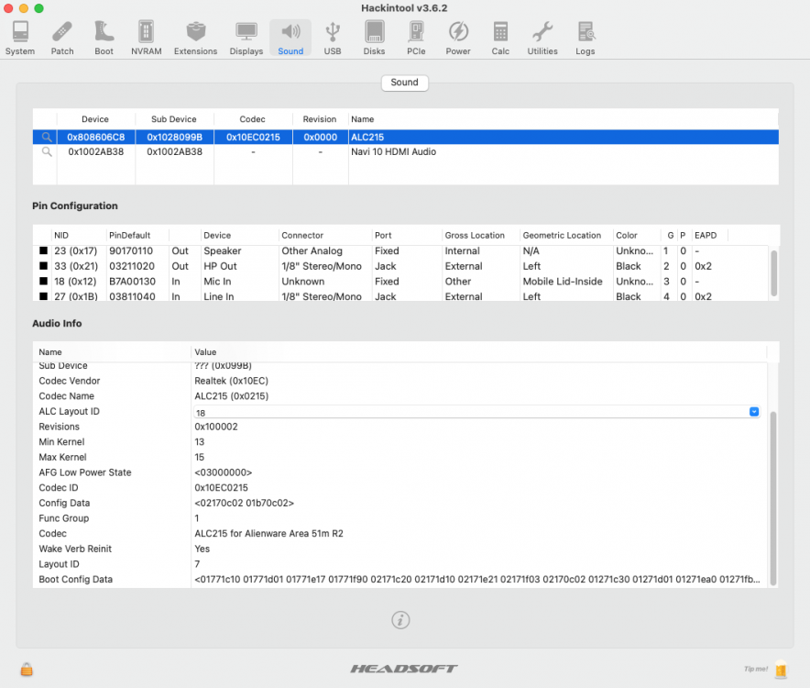This screenshot has width=810, height=688.
Task: Click the info icon below Audio Info
Action: coord(400,620)
